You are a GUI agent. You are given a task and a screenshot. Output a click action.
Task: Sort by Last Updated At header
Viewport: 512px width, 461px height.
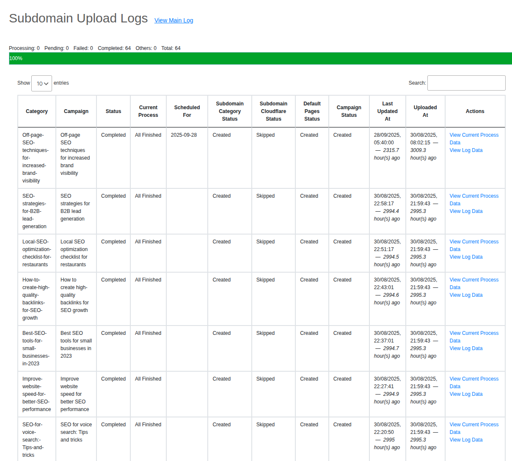(x=387, y=111)
